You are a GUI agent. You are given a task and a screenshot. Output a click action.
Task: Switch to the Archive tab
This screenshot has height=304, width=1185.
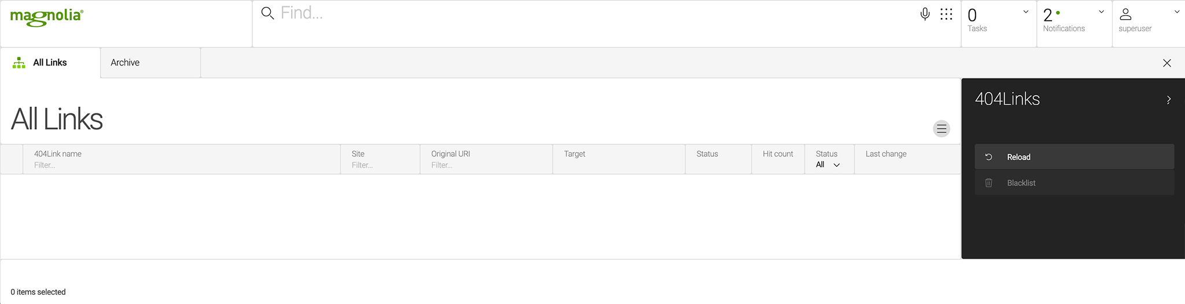[126, 63]
